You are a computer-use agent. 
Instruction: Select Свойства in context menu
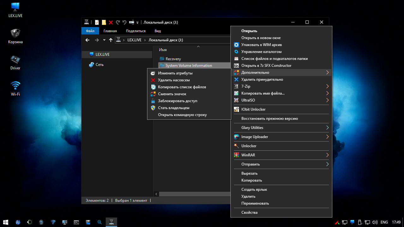click(249, 212)
